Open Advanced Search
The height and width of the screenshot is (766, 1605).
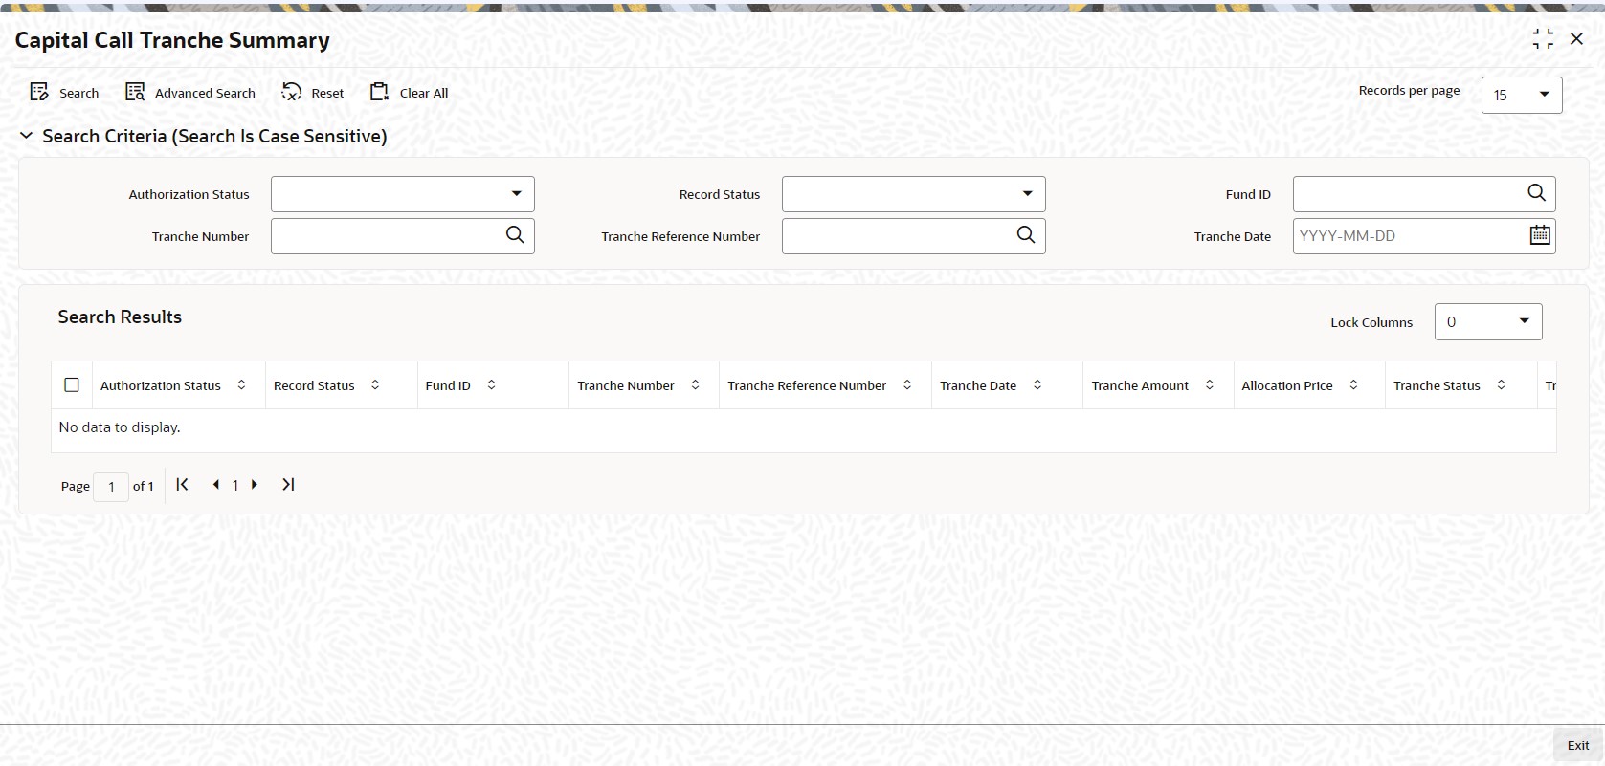click(190, 92)
